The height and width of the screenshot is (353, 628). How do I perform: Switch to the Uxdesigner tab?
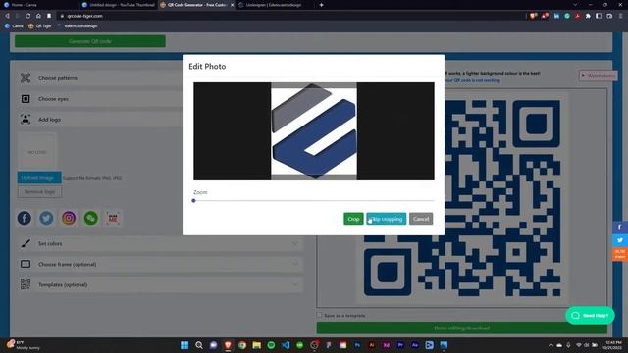click(275, 5)
